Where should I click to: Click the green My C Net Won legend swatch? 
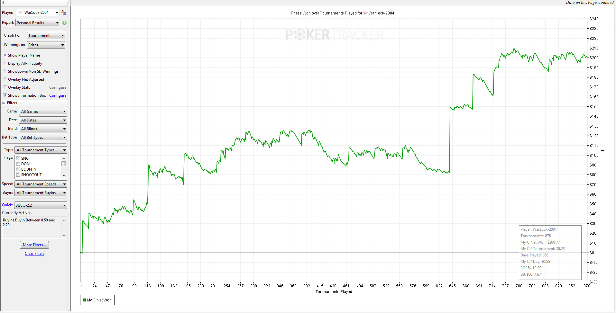click(84, 300)
